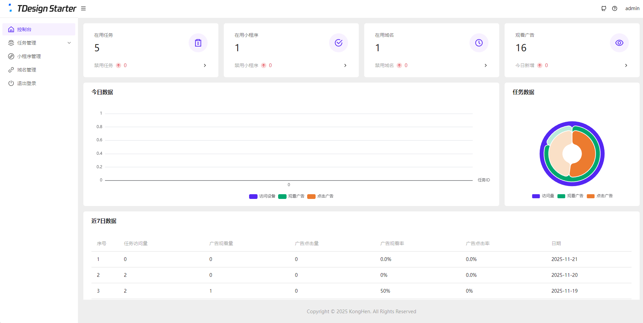Open the GitHub repository icon
643x323 pixels.
tap(604, 8)
